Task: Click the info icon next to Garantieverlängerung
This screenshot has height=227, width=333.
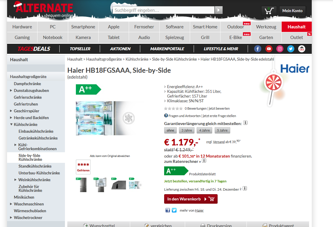Action: [245, 123]
